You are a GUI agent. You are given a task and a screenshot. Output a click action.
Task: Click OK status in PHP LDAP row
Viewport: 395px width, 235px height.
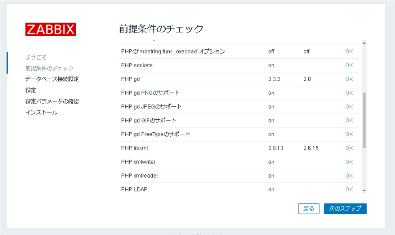[349, 189]
